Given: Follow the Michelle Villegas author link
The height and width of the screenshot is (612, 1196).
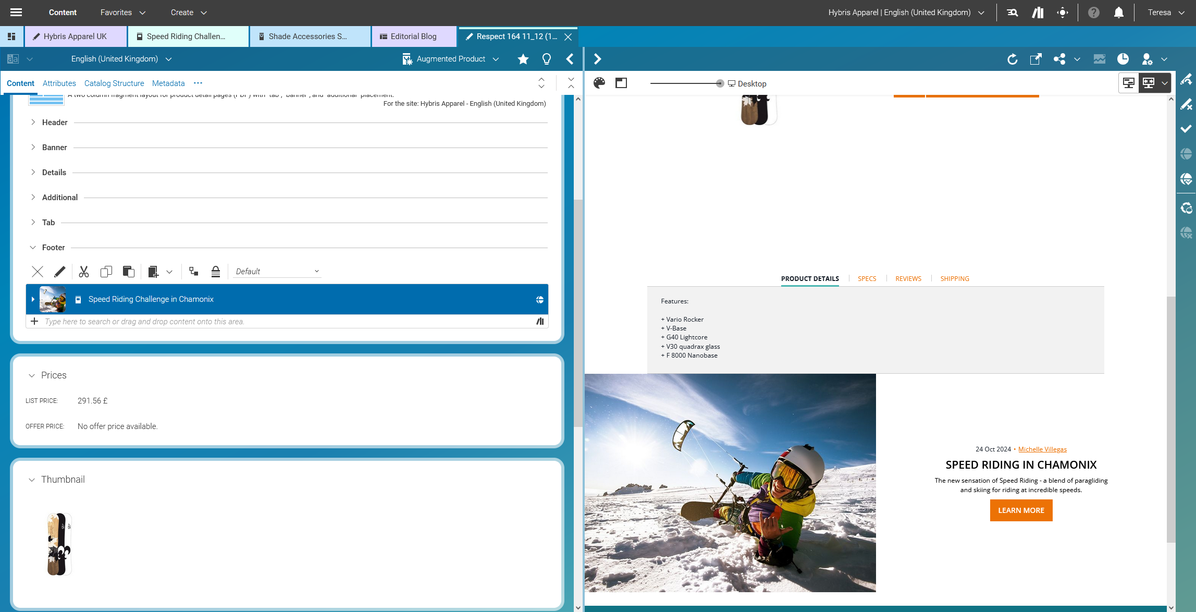Looking at the screenshot, I should 1042,449.
